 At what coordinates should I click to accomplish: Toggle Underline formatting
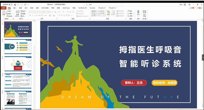coord(35,15)
